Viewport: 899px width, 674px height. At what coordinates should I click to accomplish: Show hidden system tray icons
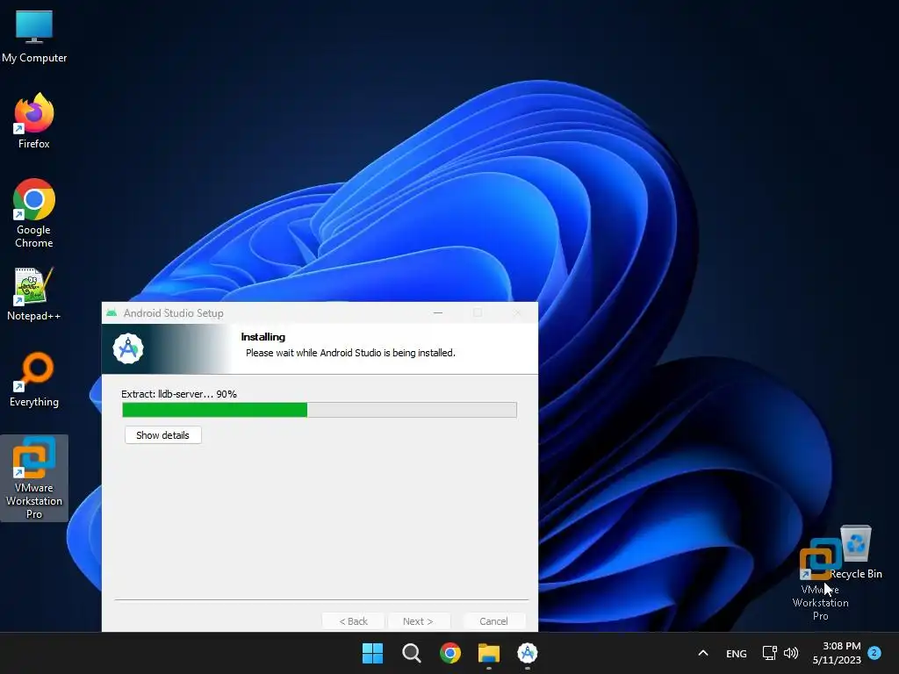(x=703, y=653)
